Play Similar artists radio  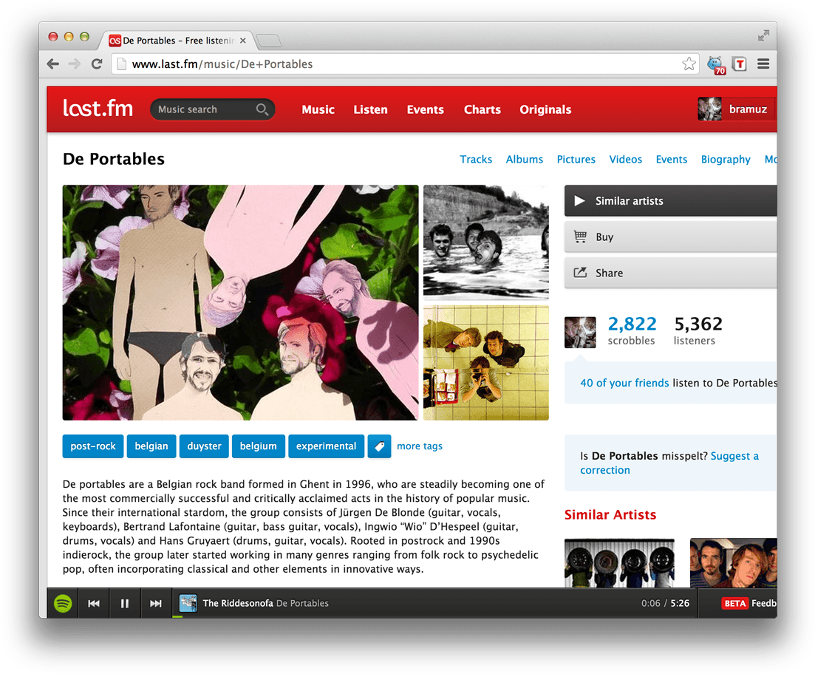tap(670, 201)
